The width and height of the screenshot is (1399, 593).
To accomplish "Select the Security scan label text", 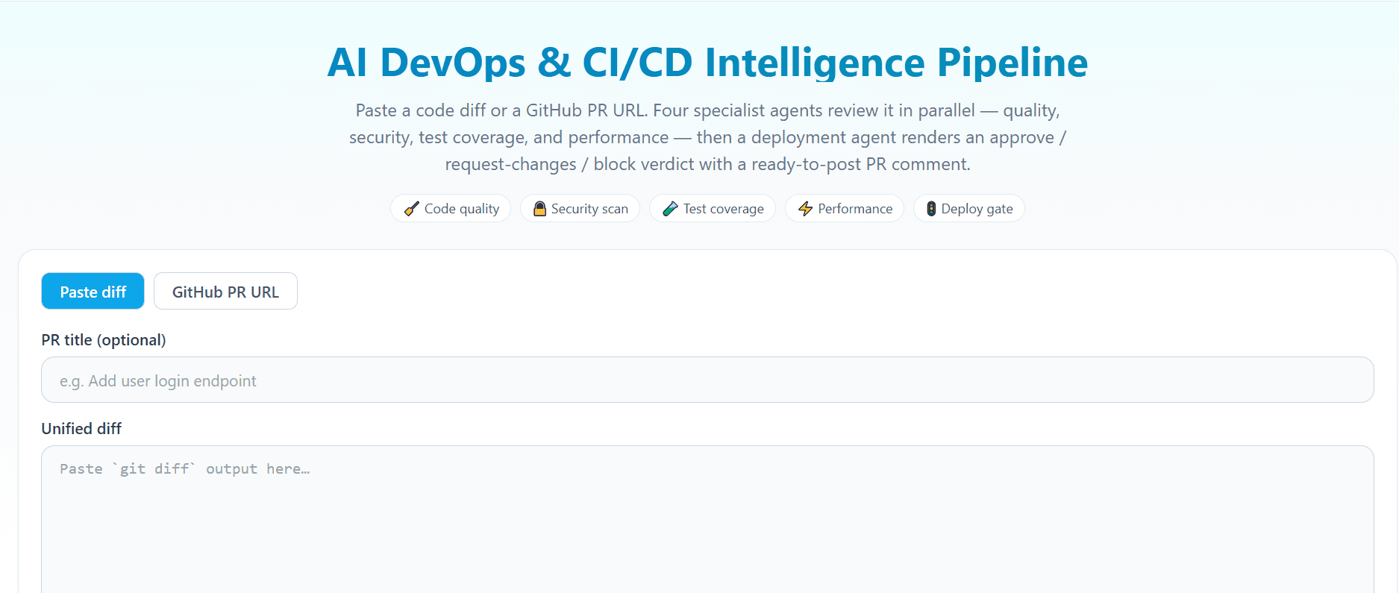I will coord(589,209).
